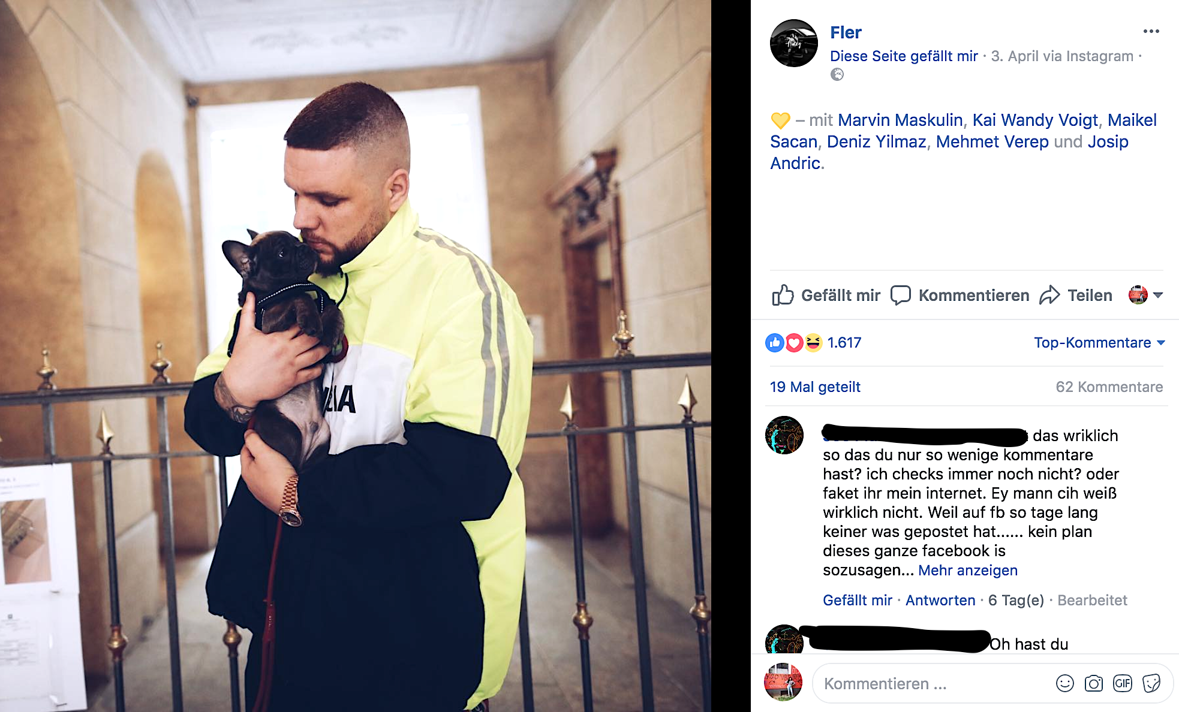Click the Teilen share arrow icon

(x=1049, y=295)
